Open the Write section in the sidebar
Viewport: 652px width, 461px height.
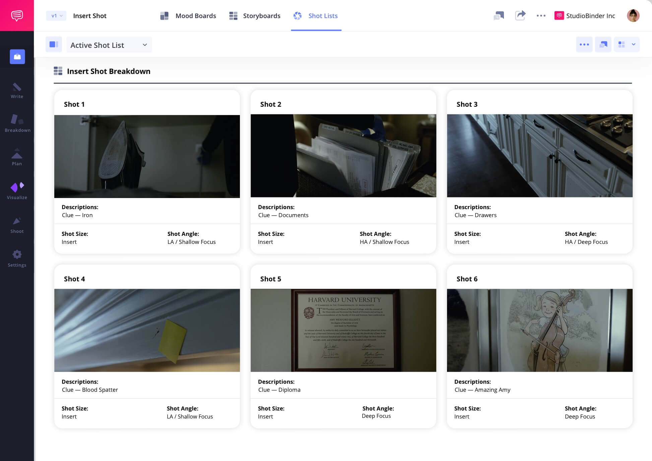17,90
